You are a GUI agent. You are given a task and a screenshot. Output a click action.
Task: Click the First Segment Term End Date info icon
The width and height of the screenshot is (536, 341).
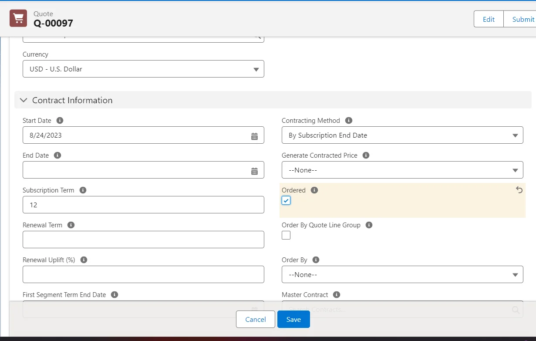pos(115,294)
